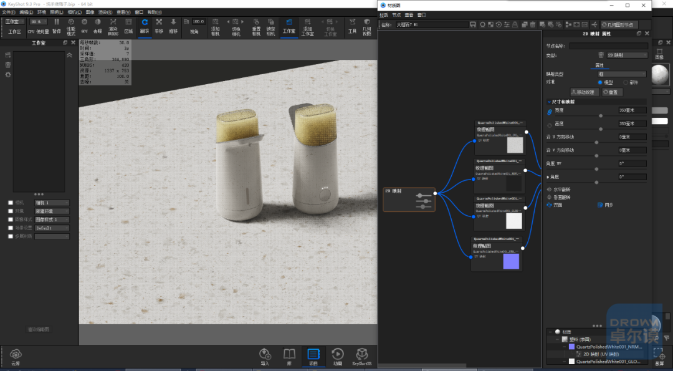
Task: Click the 添加相机 (add camera) icon
Action: pyautogui.click(x=215, y=27)
